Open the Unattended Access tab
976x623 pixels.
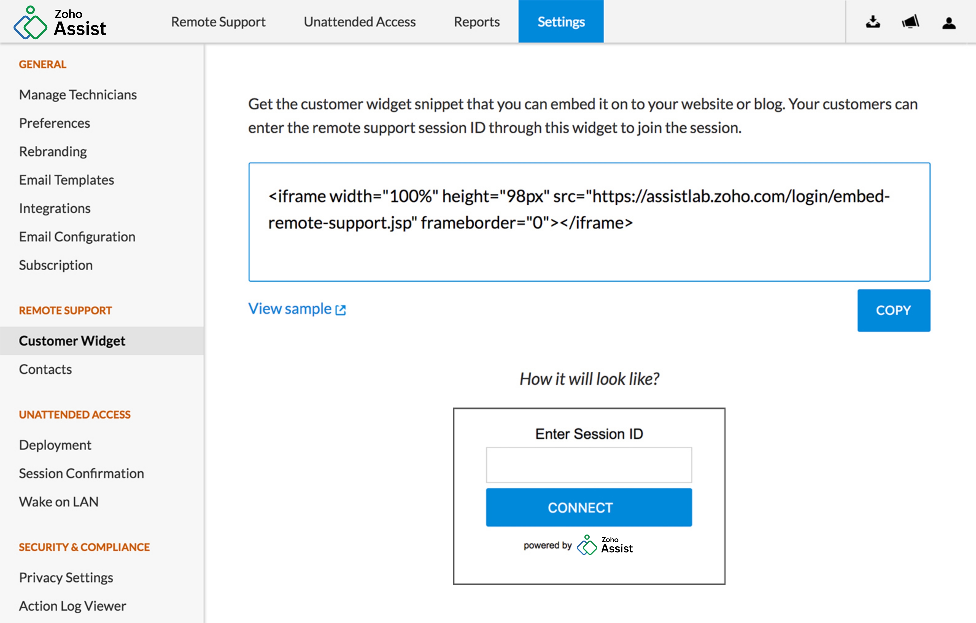359,22
